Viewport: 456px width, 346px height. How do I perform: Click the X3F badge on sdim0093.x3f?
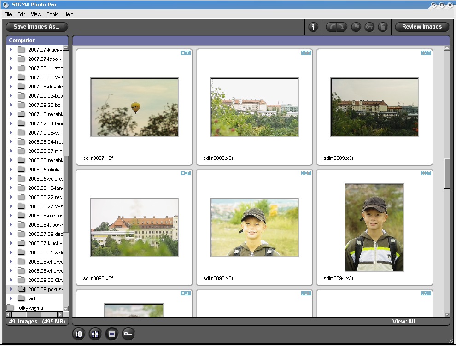(x=306, y=173)
